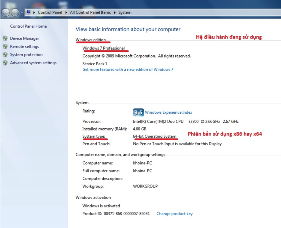Open Get more features with a new edition link
The image size is (281, 228).
(x=128, y=69)
